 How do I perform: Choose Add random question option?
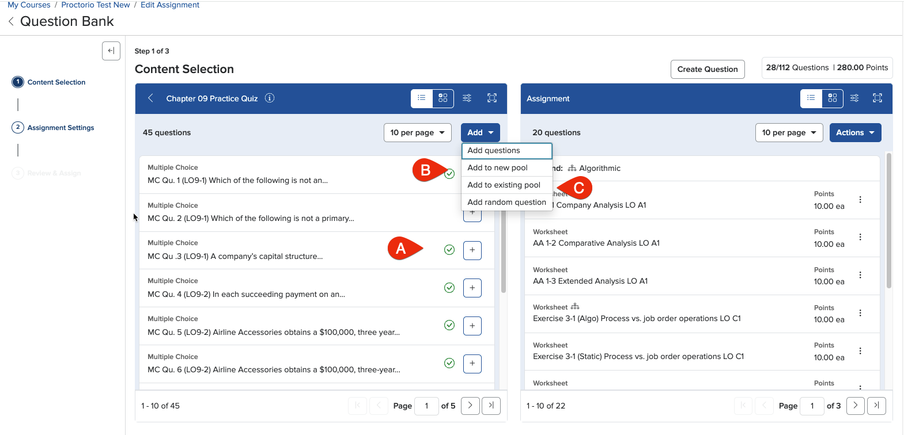click(507, 203)
